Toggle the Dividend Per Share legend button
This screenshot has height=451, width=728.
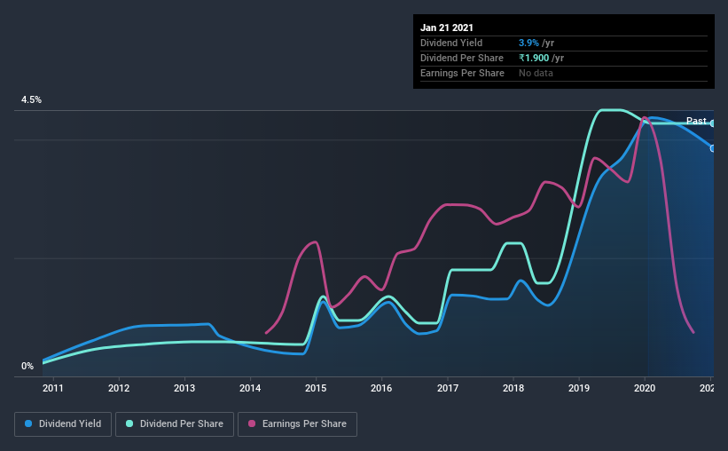pos(175,424)
